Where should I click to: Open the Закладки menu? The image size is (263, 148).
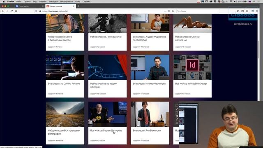[x=53, y=2]
